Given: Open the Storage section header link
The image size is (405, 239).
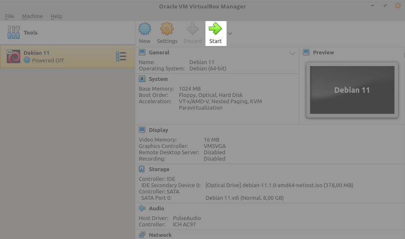Looking at the screenshot, I should pos(159,169).
